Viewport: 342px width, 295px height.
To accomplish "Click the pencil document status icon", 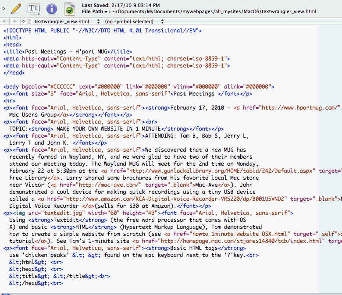I will coord(16,8).
